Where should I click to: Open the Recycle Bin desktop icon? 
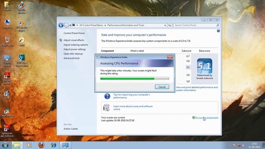(x=7, y=41)
